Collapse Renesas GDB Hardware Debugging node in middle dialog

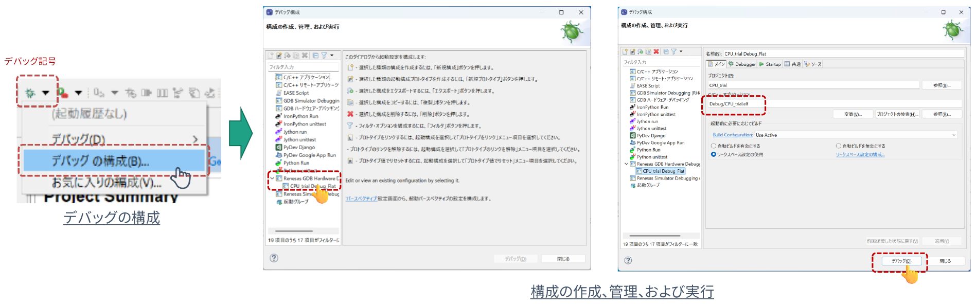pos(272,178)
